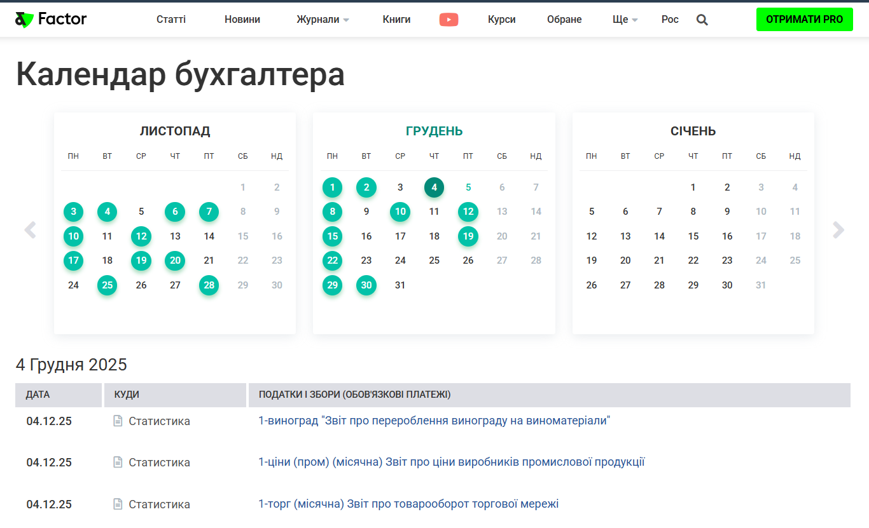Expand the Ще dropdown menu
Viewport: 869px width, 528px height.
[625, 20]
